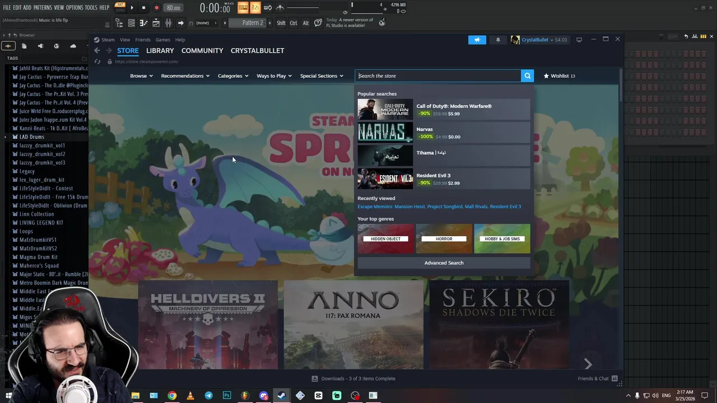Expand the Recommendations dropdown

coord(185,76)
